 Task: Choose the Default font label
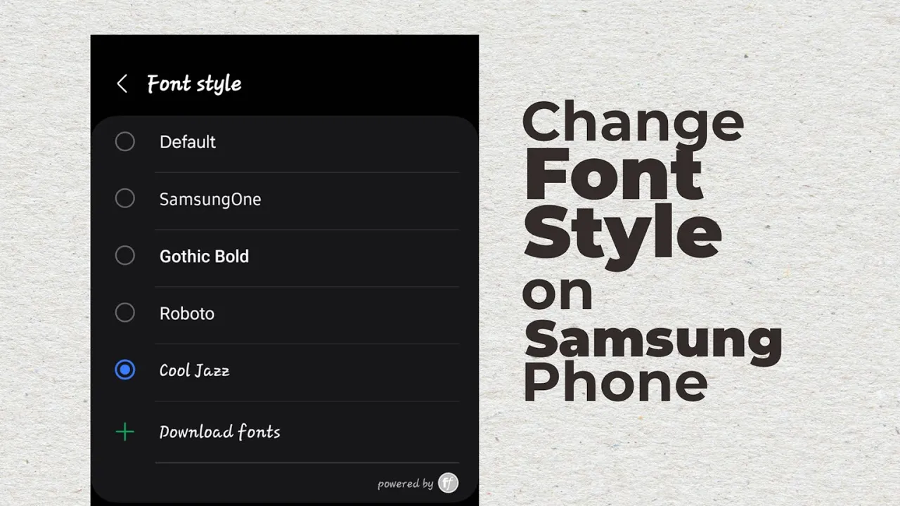click(x=188, y=142)
